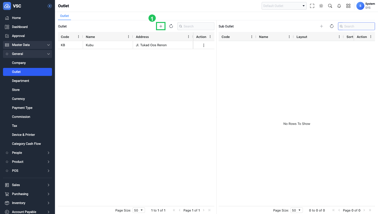The width and height of the screenshot is (378, 214).
Task: Open the Outlet Action column menu
Action: point(210,37)
